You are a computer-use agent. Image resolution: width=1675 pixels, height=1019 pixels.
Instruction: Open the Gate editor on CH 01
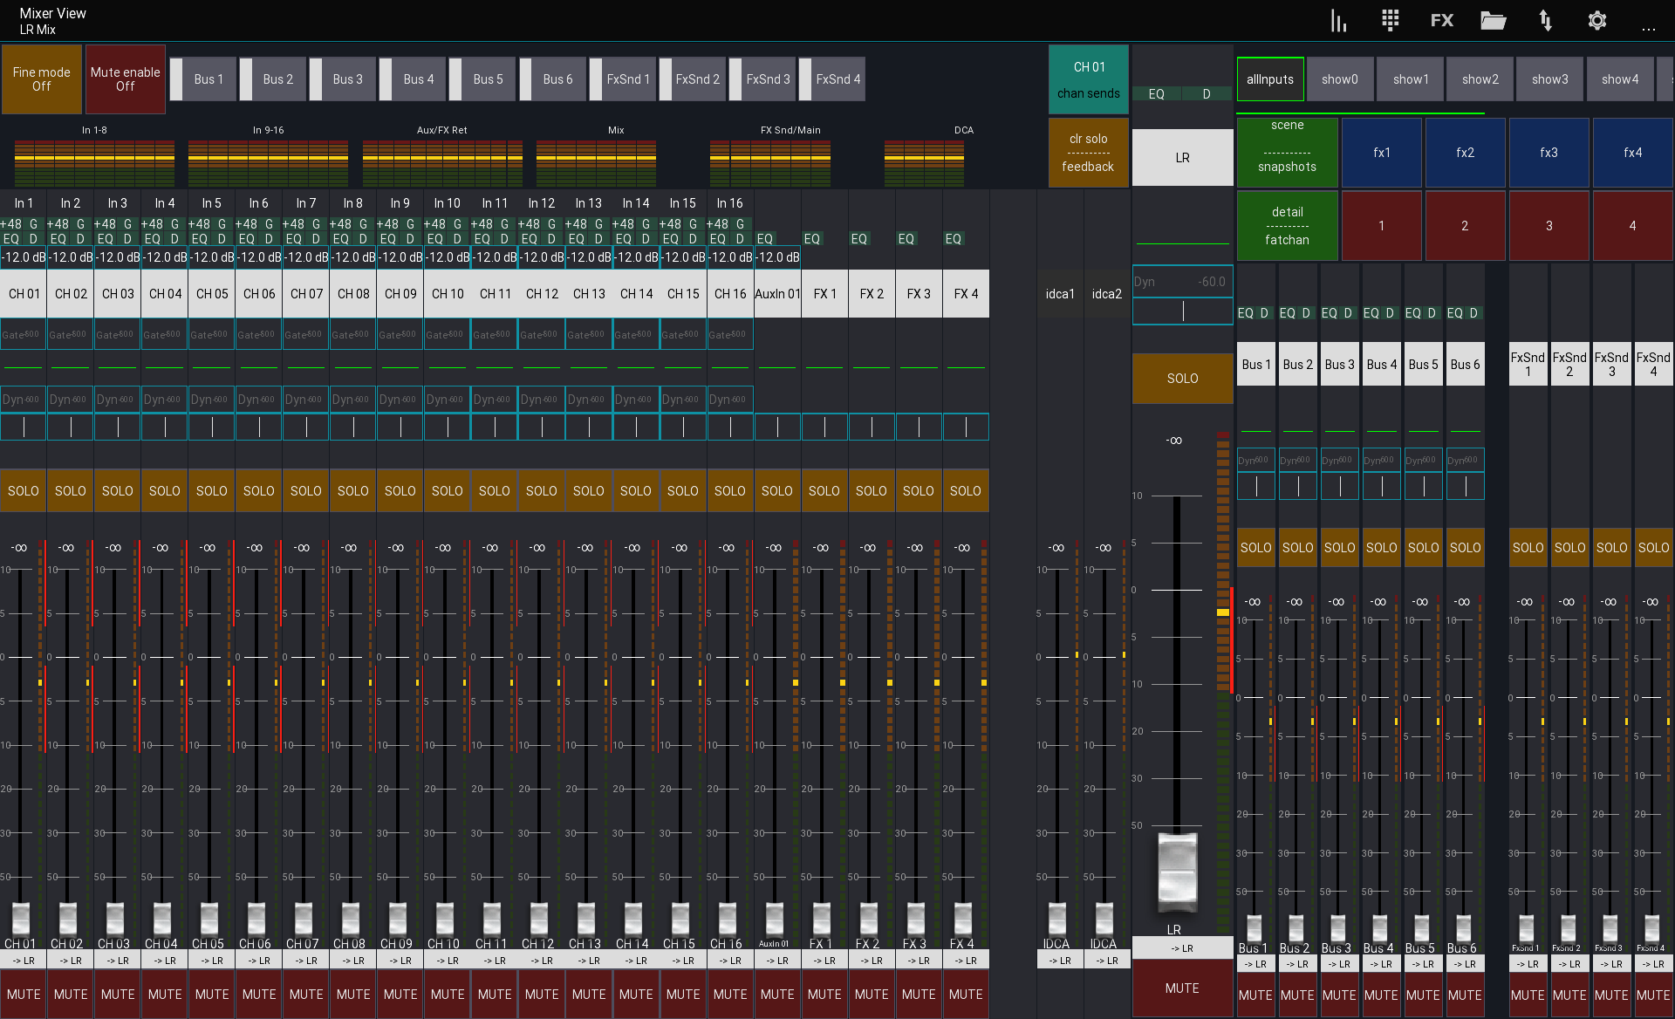pyautogui.click(x=23, y=334)
